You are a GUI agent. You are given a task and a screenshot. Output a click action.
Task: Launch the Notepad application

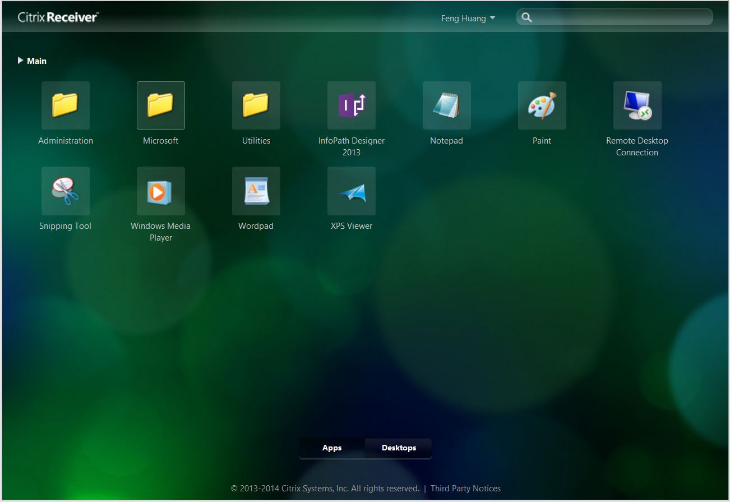[x=447, y=106]
